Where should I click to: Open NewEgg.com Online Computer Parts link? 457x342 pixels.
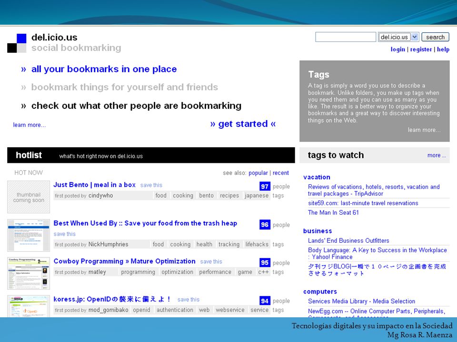point(376,312)
